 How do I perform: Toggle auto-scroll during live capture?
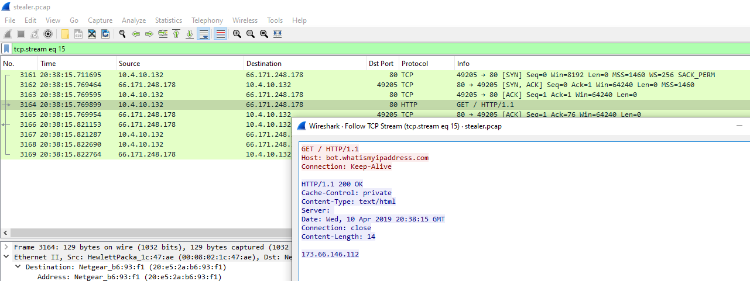pyautogui.click(x=203, y=34)
